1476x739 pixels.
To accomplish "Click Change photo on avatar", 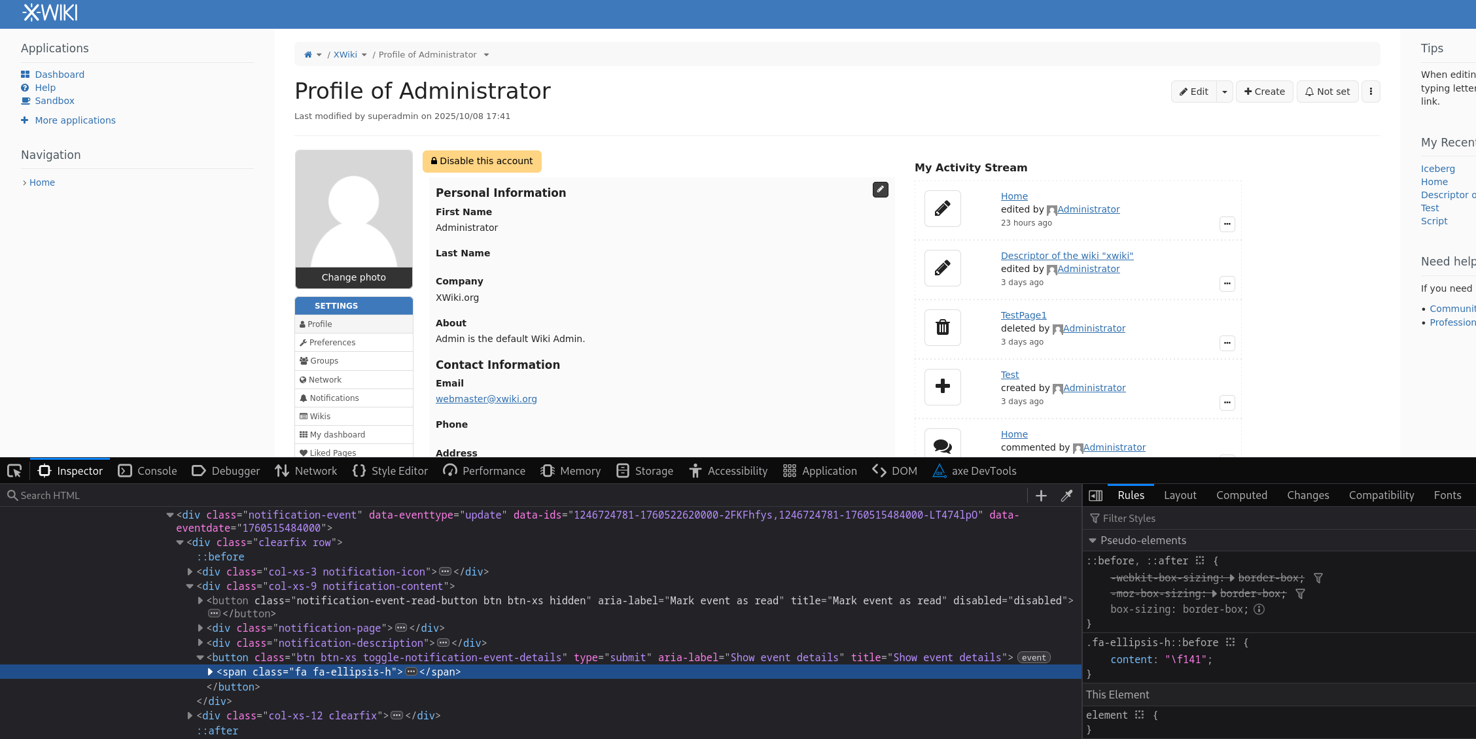I will tap(353, 277).
